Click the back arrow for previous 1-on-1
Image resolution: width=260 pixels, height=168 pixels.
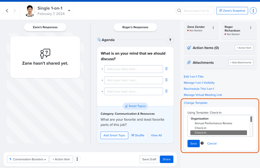[7, 11]
